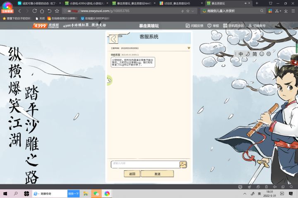298x198 pixels.
Task: Open browser hamburger menu
Action: [293, 11]
